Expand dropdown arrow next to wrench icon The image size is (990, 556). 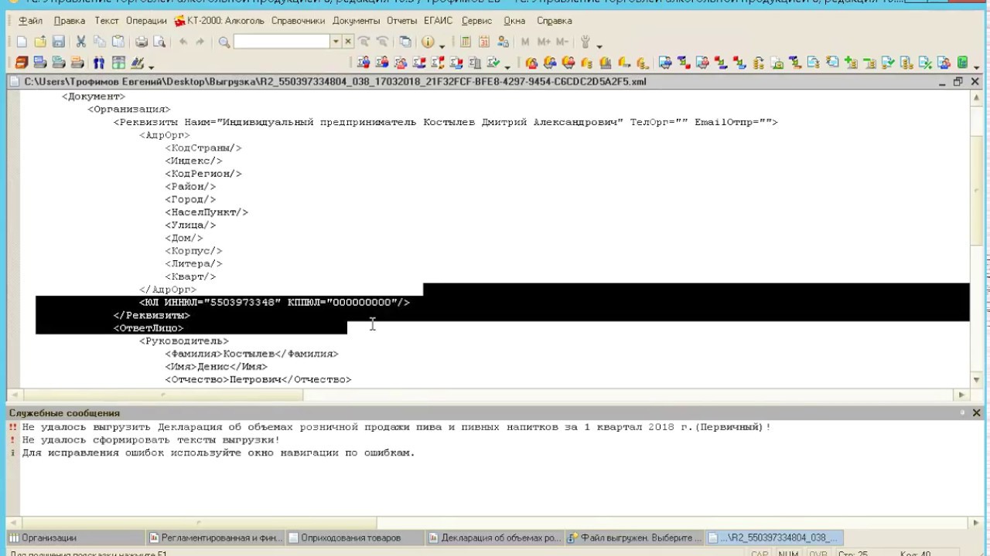599,46
